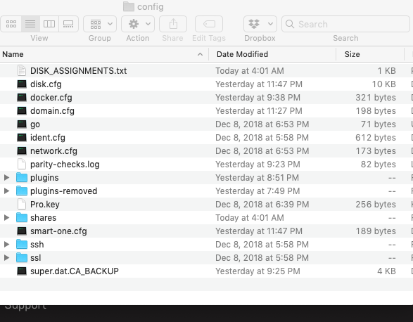The image size is (413, 322).
Task: Click the ident.cfg file name
Action: [x=48, y=138]
